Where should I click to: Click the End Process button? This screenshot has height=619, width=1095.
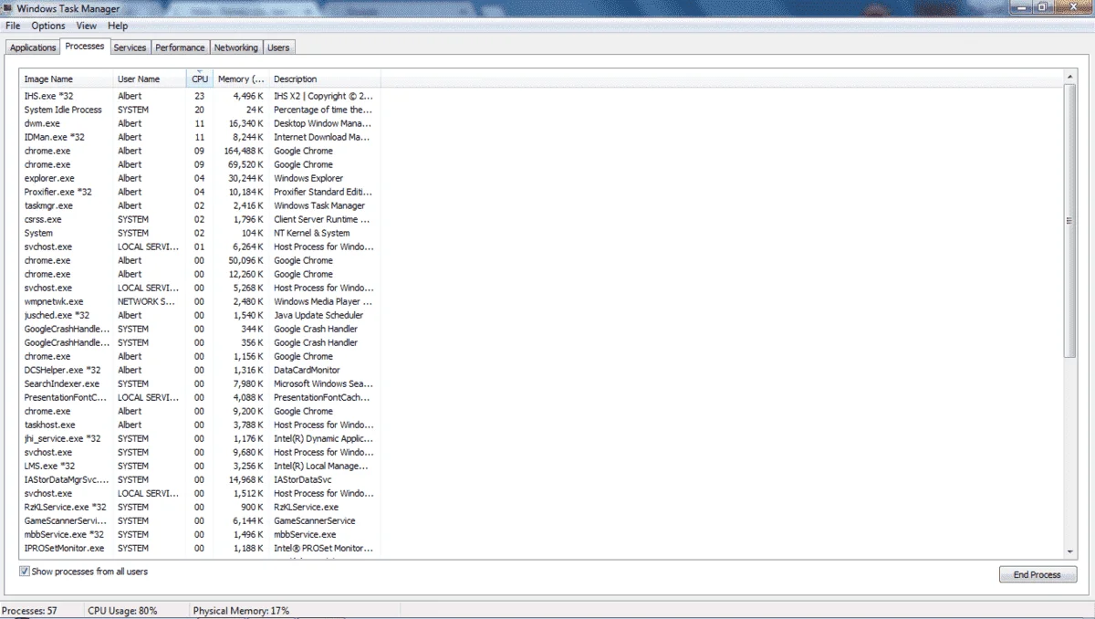click(x=1038, y=574)
